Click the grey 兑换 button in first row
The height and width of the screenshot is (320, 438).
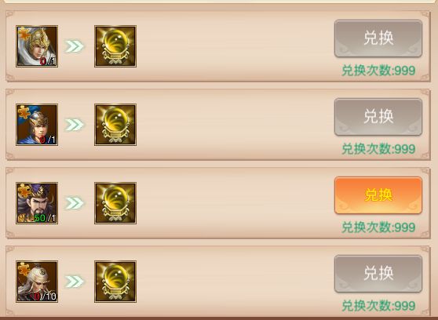coord(378,38)
